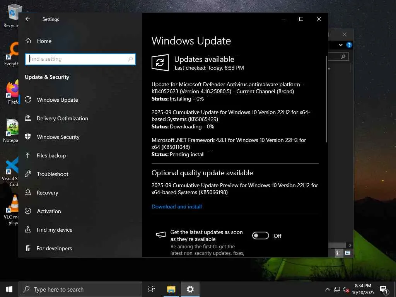This screenshot has height=297, width=396.
Task: Click the Everything desktop shortcut
Action: [x=11, y=53]
